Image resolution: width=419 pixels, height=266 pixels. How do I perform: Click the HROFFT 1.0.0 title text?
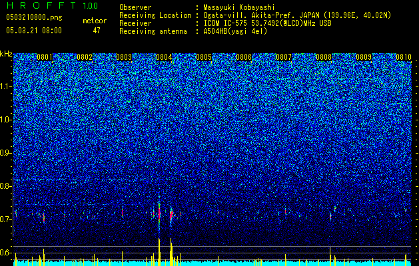coord(52,5)
